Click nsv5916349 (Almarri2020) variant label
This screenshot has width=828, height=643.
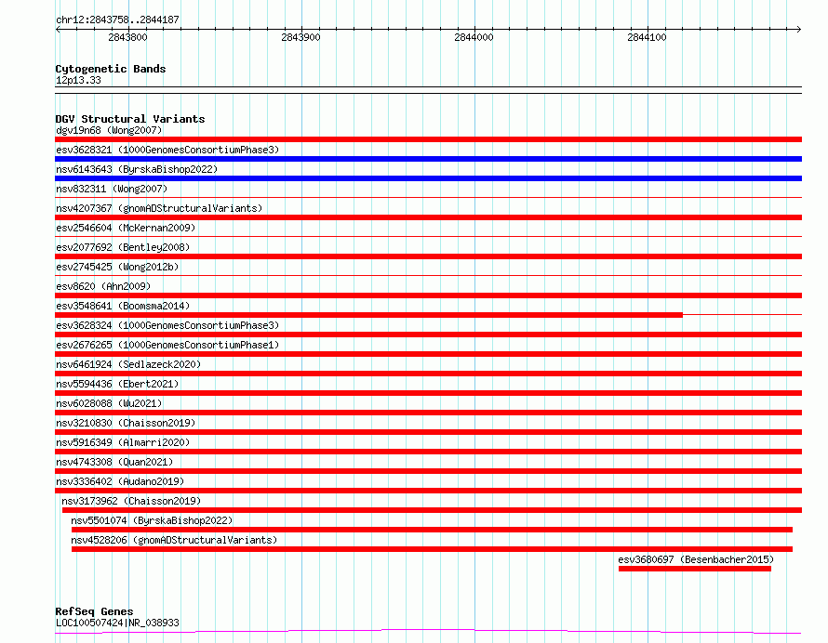point(123,442)
